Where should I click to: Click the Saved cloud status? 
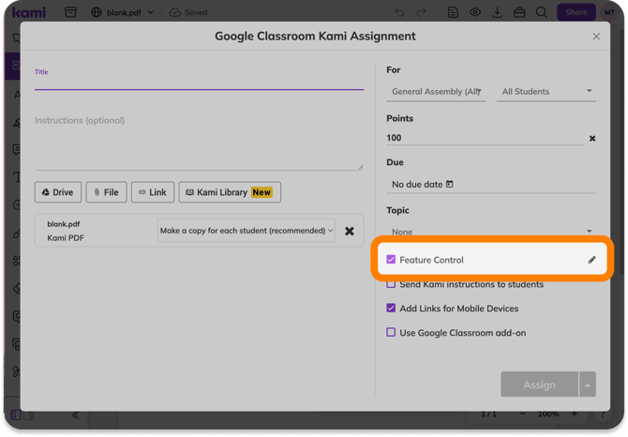click(x=188, y=12)
